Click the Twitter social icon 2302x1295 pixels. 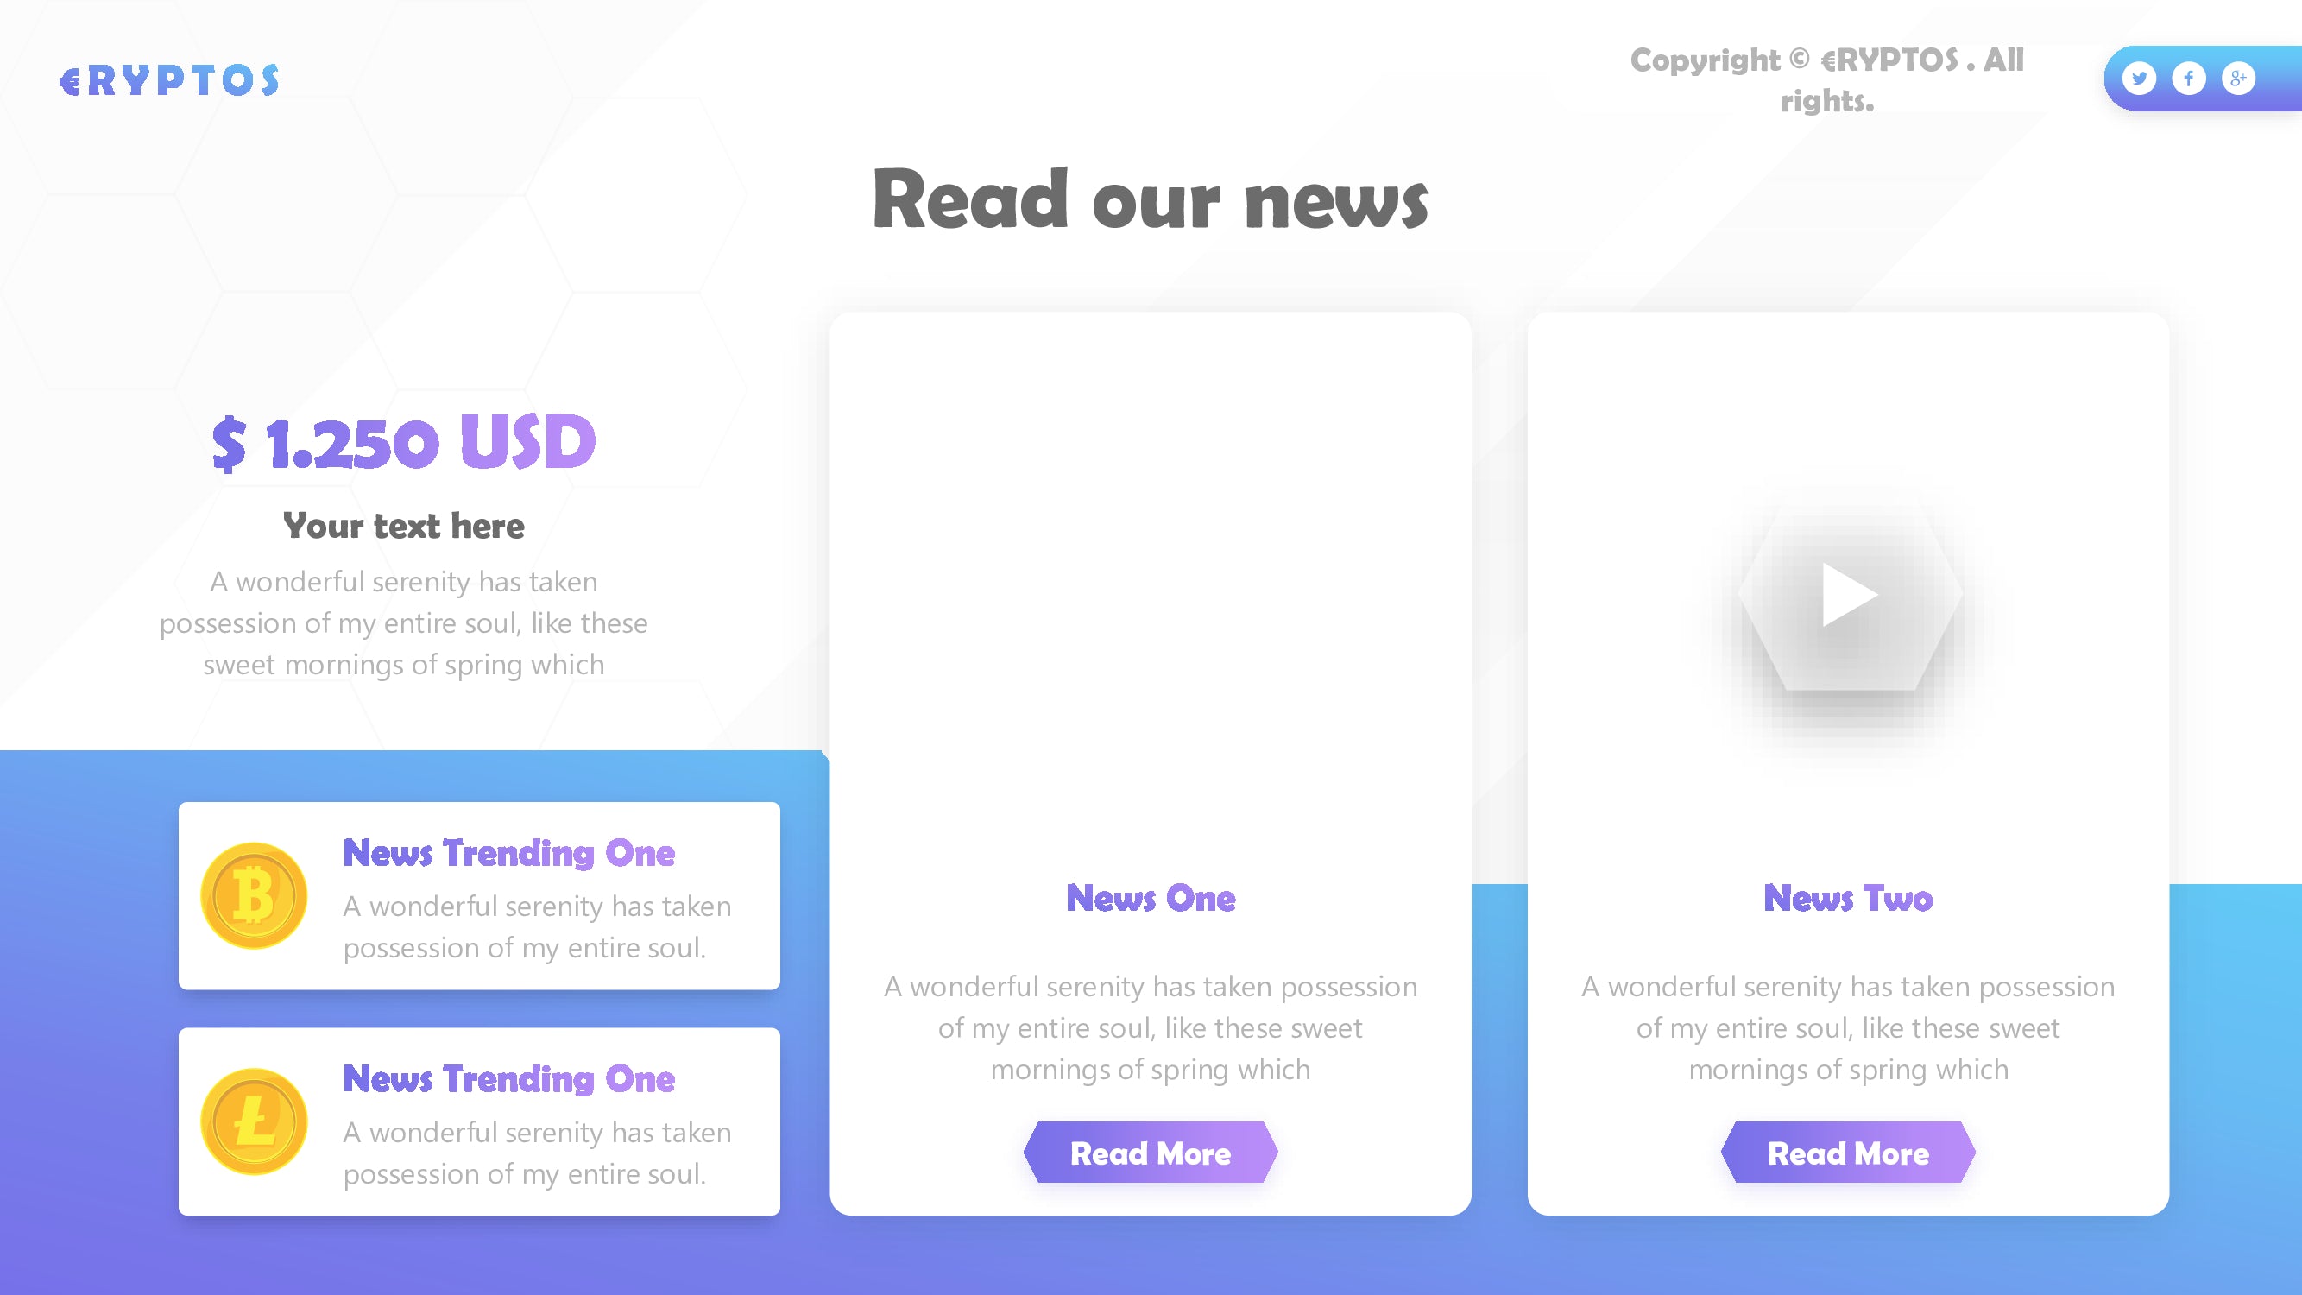point(2136,78)
